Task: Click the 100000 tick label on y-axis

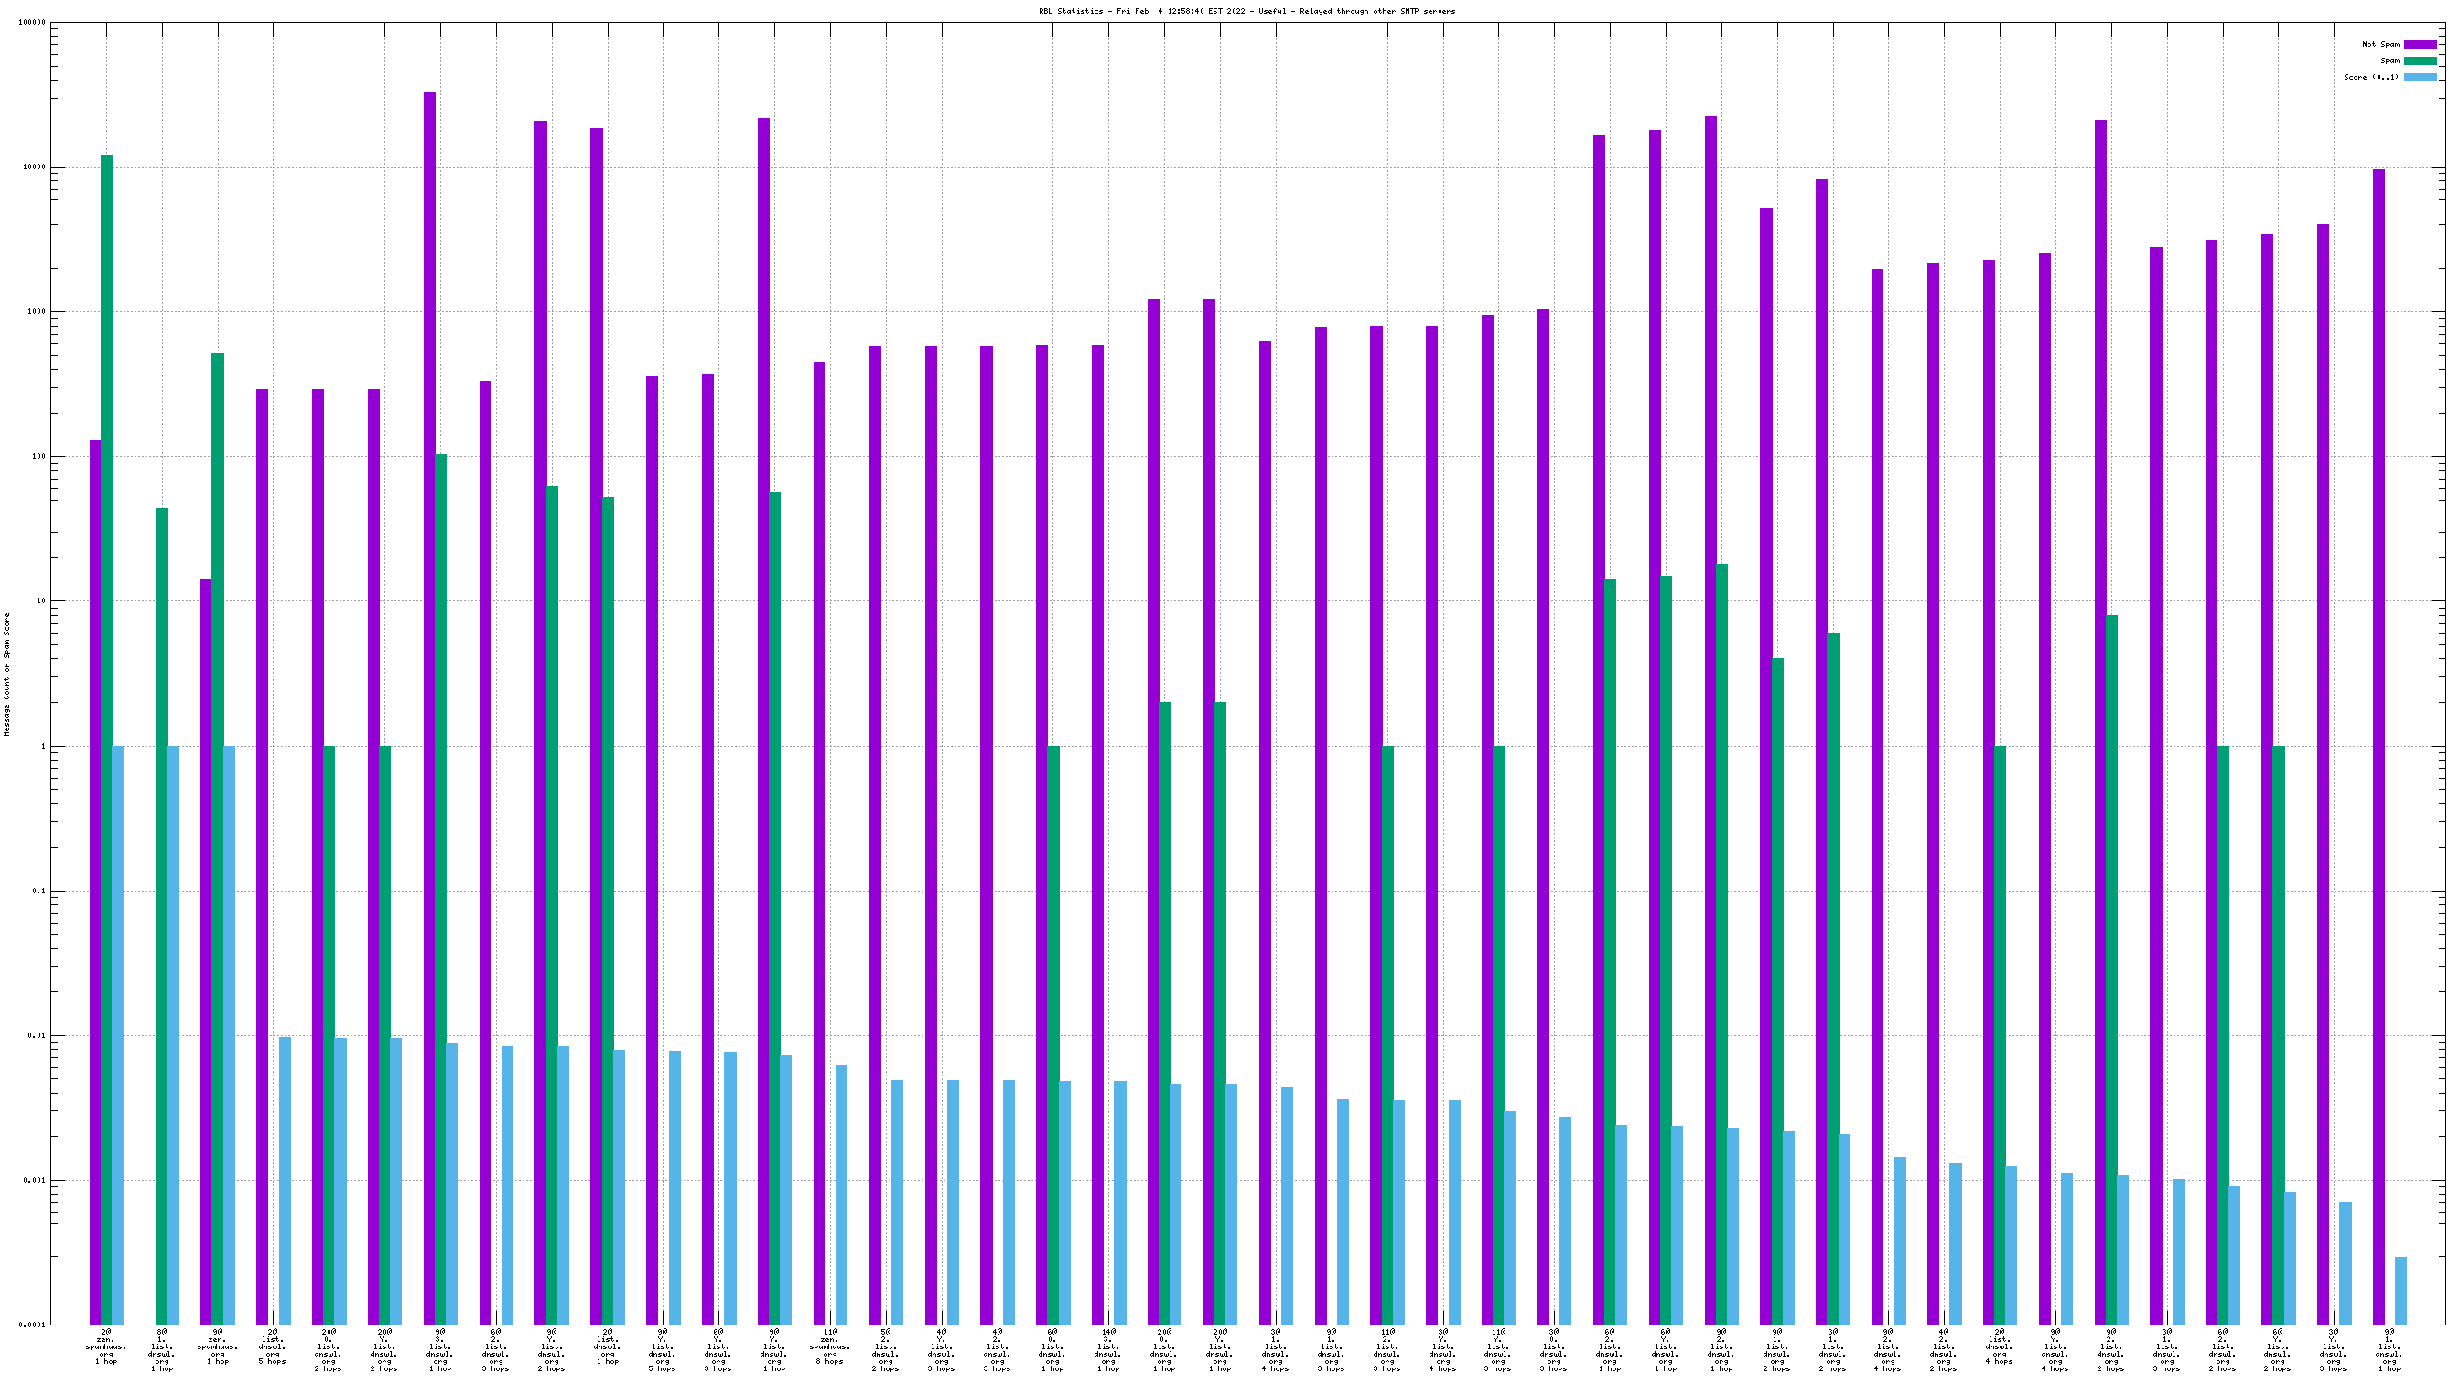Action: tap(32, 23)
